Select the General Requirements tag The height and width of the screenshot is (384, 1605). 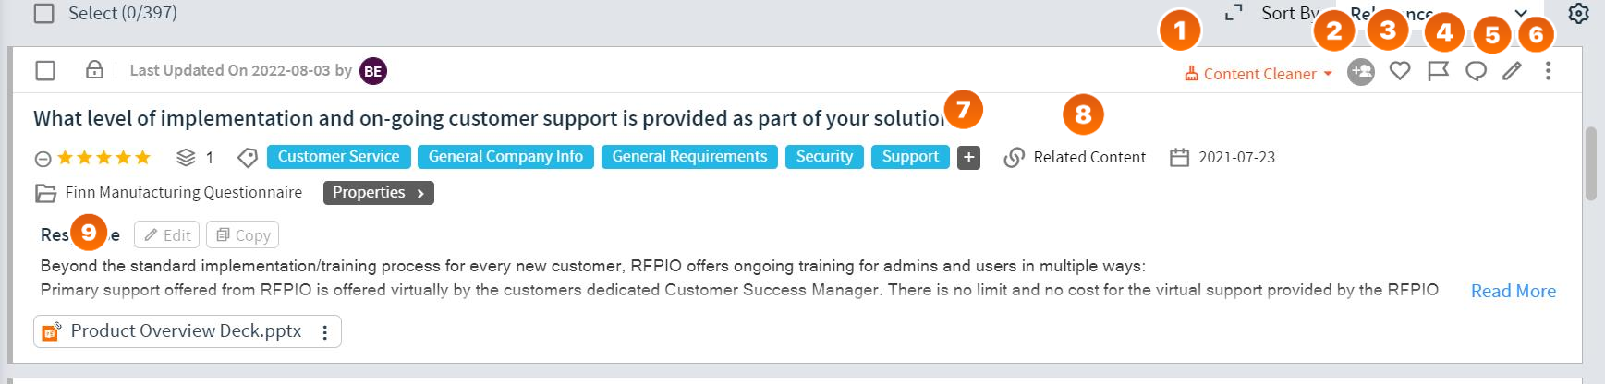[x=689, y=157]
